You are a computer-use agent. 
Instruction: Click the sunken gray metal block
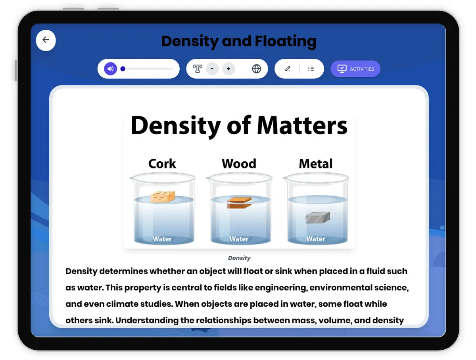(318, 217)
